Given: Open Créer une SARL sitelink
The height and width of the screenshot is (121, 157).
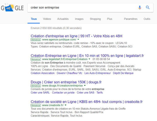Looking at the screenshot, I should (x=40, y=93).
